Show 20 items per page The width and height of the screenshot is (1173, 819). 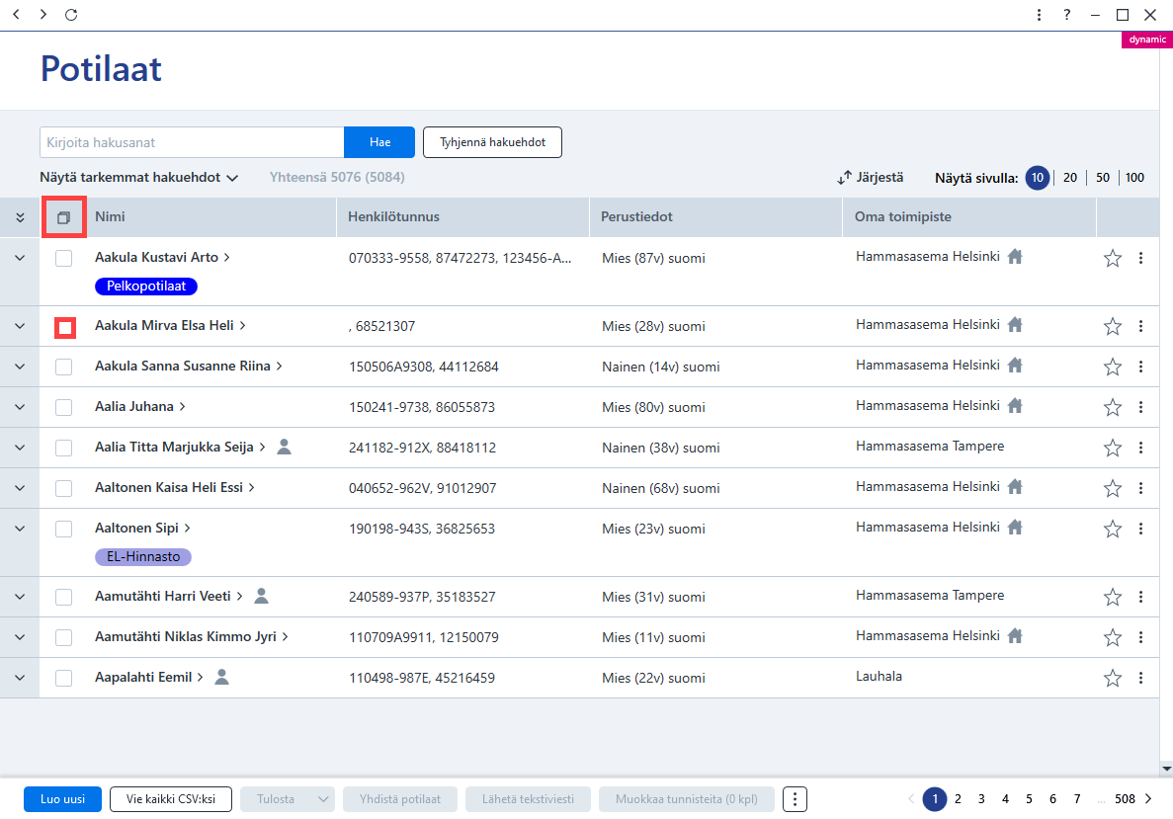coord(1070,177)
